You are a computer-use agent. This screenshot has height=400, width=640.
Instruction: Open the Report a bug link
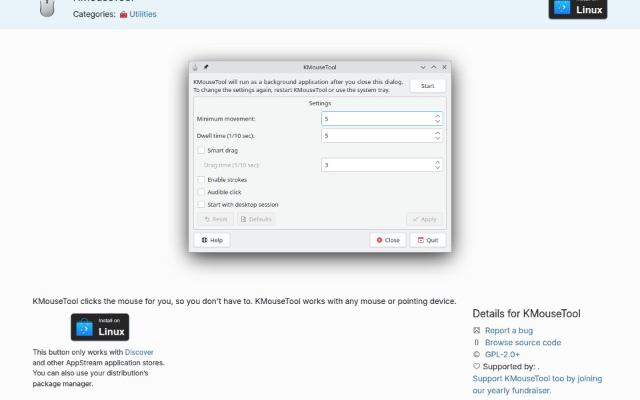point(509,331)
